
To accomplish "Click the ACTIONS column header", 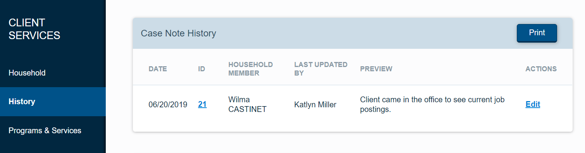I will pyautogui.click(x=541, y=69).
